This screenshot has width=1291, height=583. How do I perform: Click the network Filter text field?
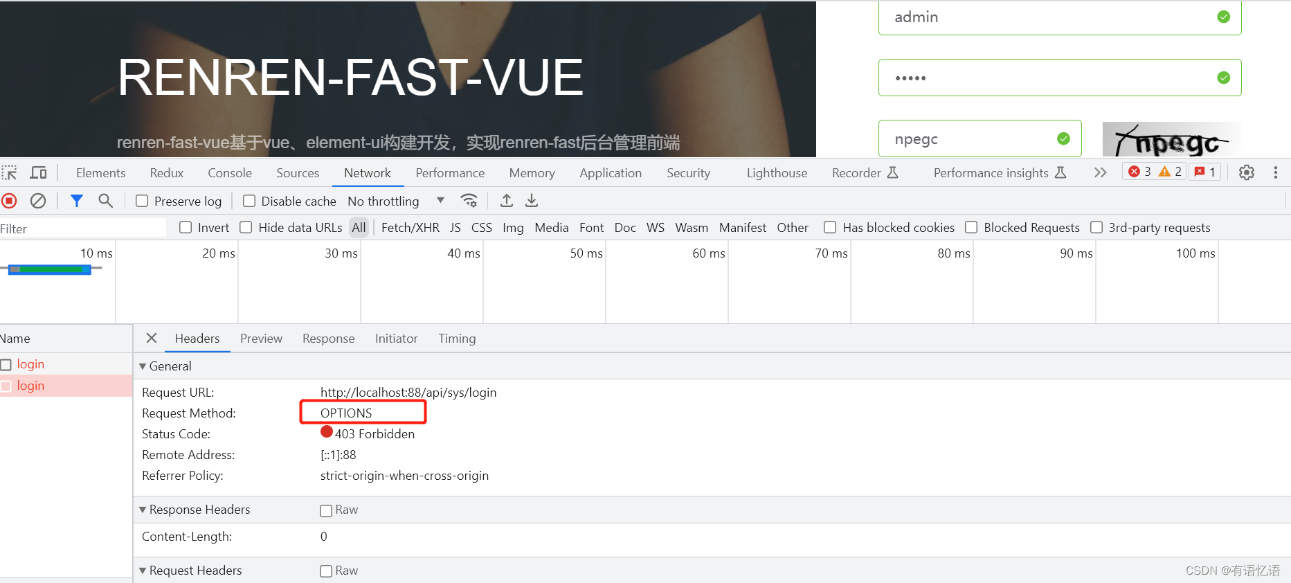click(x=83, y=228)
